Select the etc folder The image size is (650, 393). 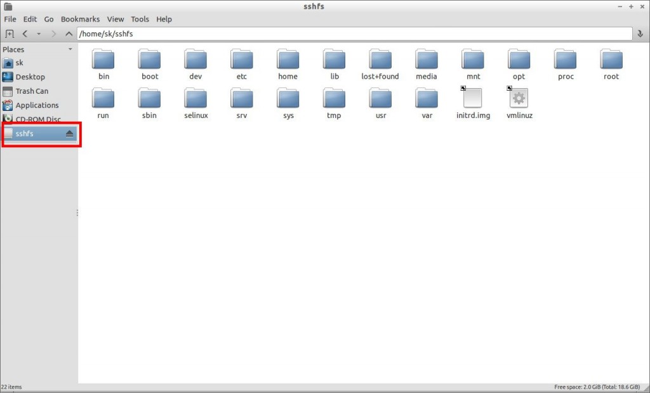pyautogui.click(x=241, y=65)
